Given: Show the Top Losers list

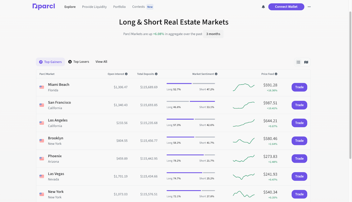Looking at the screenshot, I should point(79,62).
